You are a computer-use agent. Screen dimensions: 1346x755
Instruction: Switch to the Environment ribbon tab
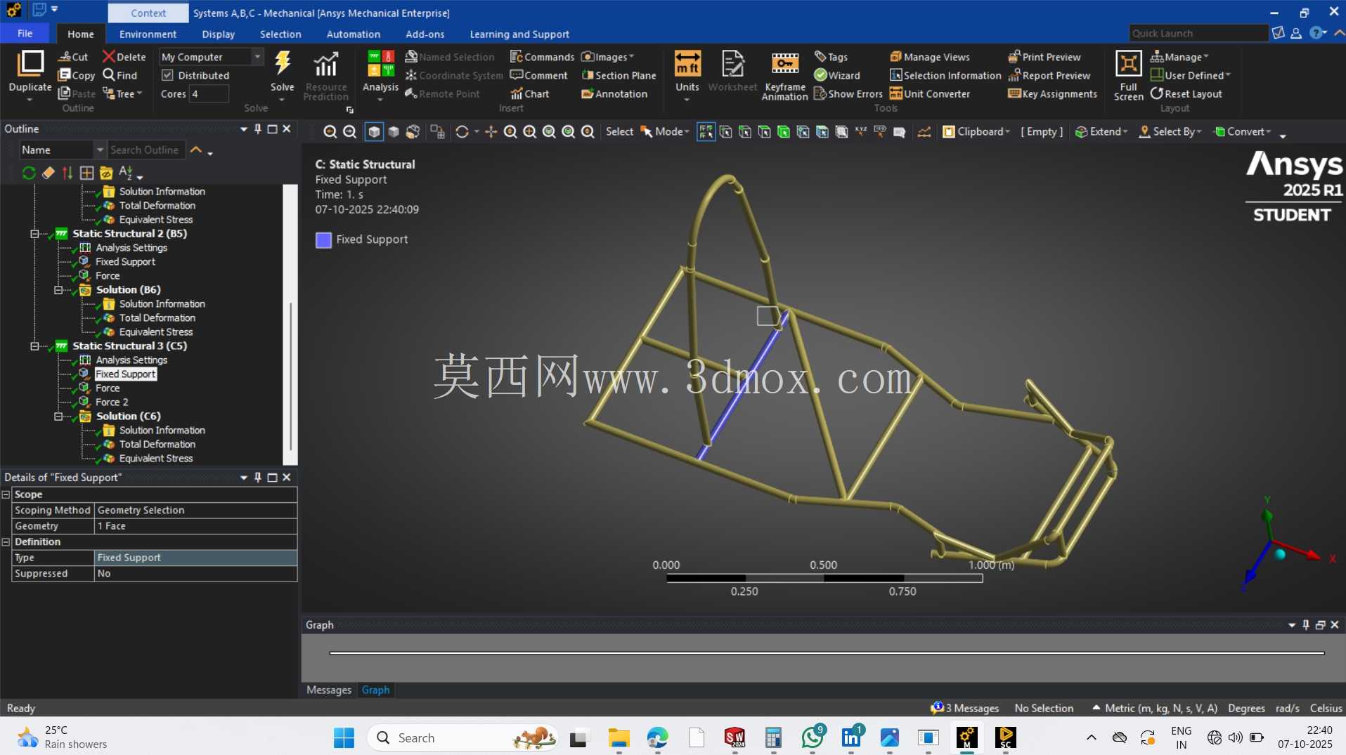point(148,34)
